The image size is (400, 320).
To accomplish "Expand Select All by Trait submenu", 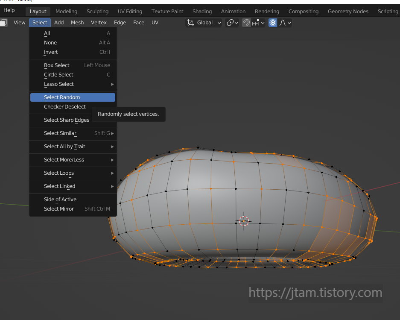I will 73,147.
